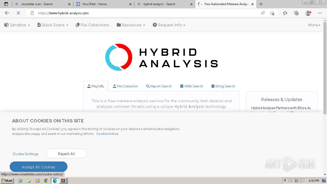Open the File Collections nav link
Viewport: 327px width, 184px height.
92,25
